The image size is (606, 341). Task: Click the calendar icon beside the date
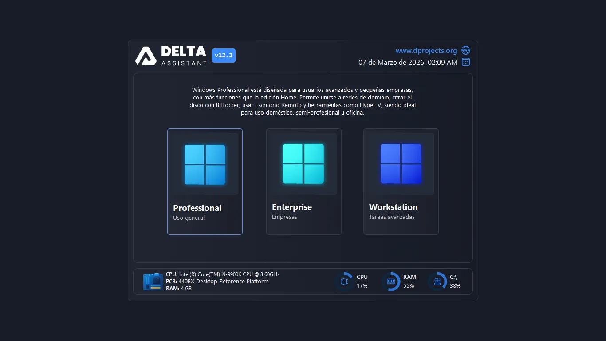[466, 62]
